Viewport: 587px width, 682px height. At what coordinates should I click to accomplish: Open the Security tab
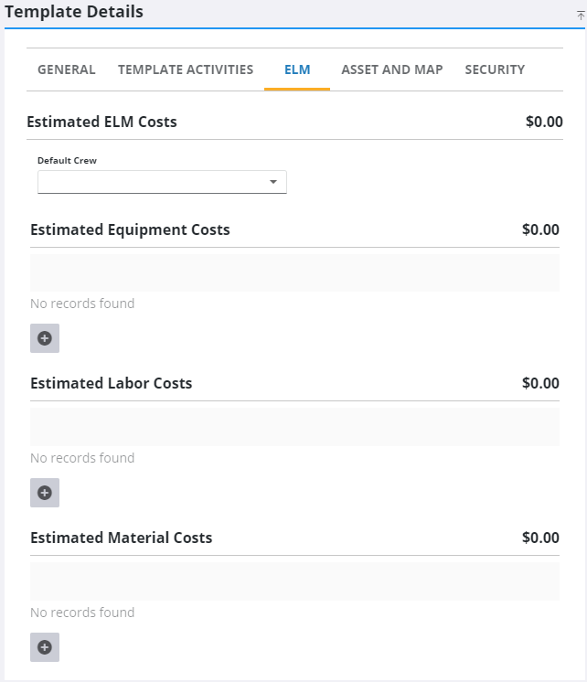pyautogui.click(x=495, y=69)
